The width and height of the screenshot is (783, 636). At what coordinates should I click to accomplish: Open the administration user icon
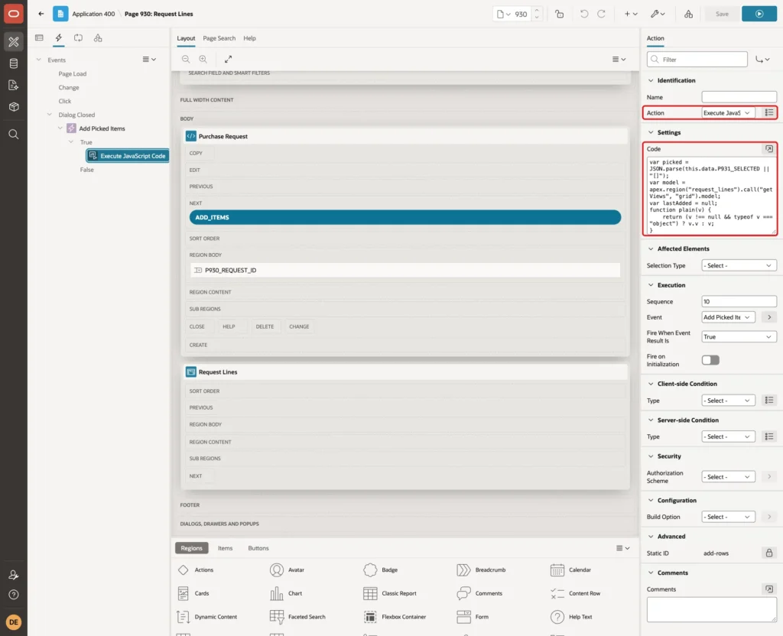pos(14,575)
